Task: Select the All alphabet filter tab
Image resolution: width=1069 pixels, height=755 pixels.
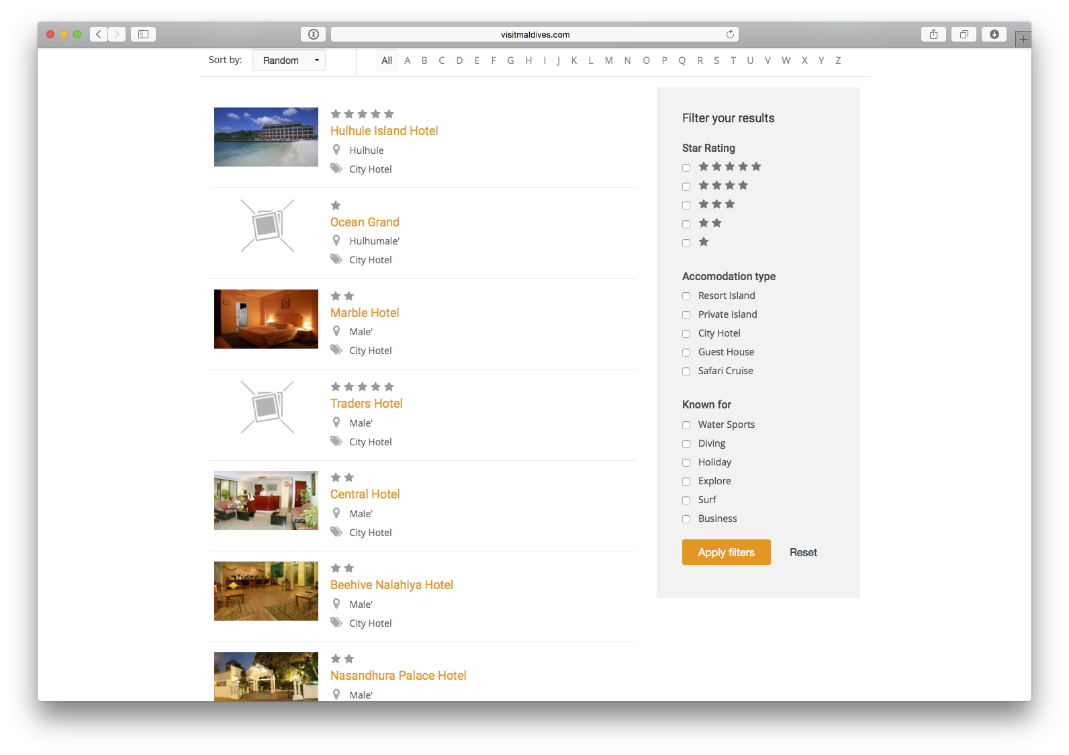Action: (x=387, y=60)
